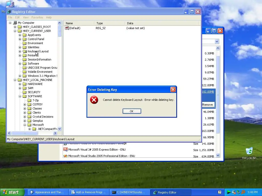The height and width of the screenshot is (196, 262).
Task: Open the Edit menu in Registry Editor
Action: [17, 17]
